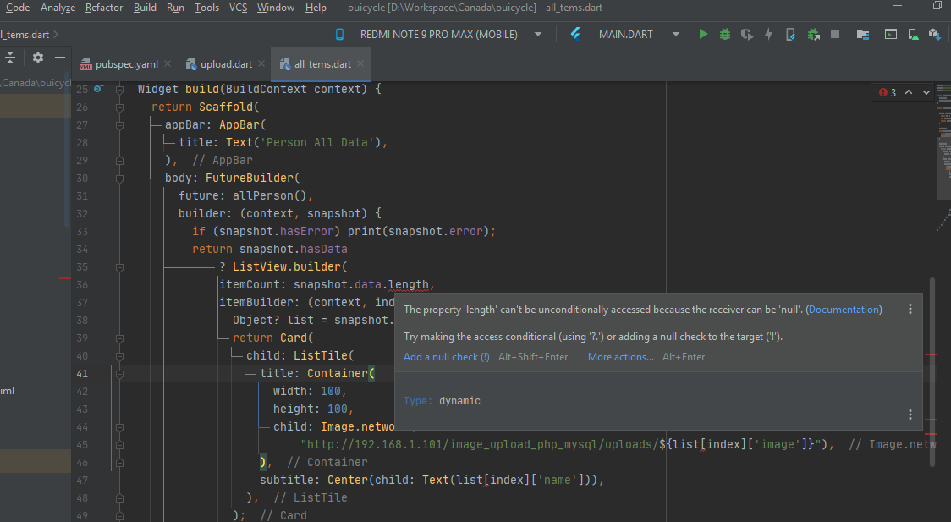Click the breadcrumb l_tems.dart

tap(25, 35)
